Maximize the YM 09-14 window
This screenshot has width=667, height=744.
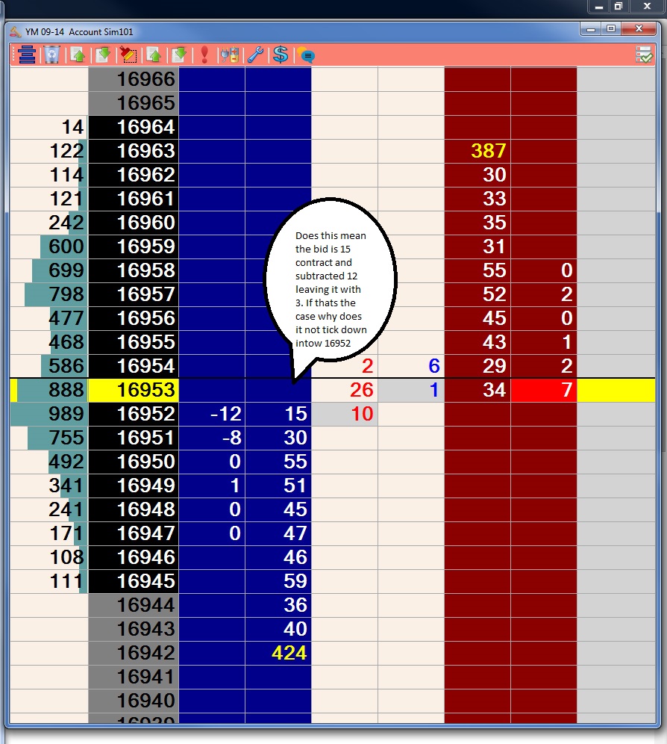(x=611, y=29)
